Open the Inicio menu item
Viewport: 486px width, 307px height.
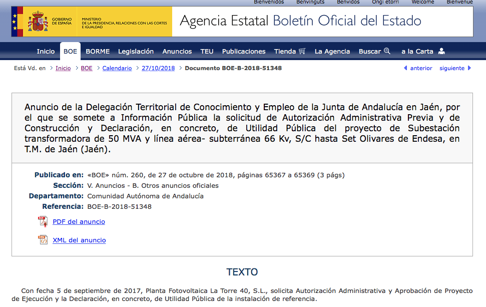[46, 52]
